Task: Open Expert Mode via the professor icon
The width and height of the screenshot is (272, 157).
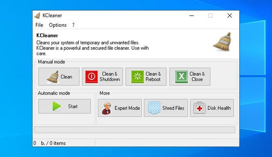Action: pyautogui.click(x=106, y=108)
